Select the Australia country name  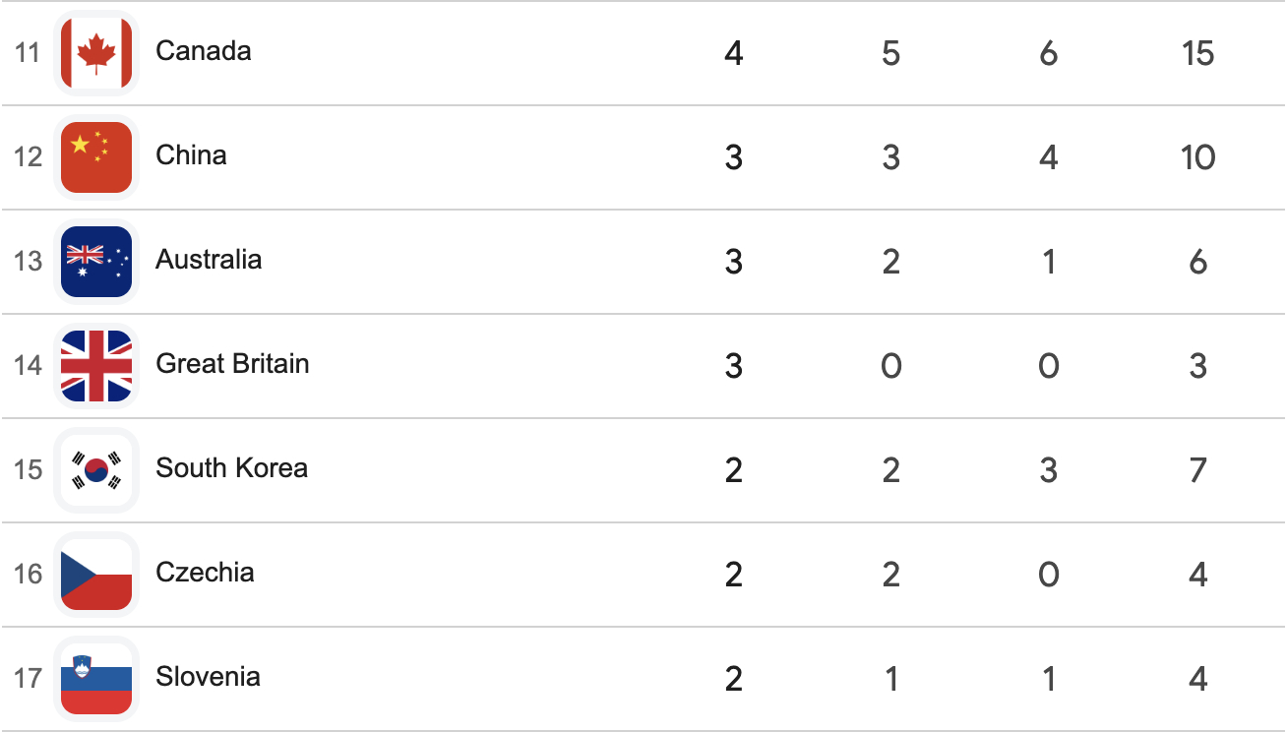209,260
